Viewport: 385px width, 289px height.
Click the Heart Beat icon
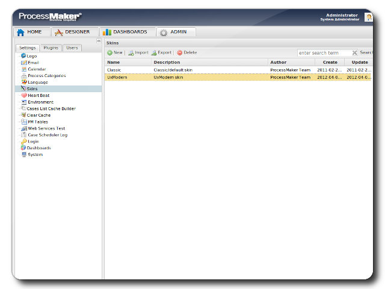[23, 95]
